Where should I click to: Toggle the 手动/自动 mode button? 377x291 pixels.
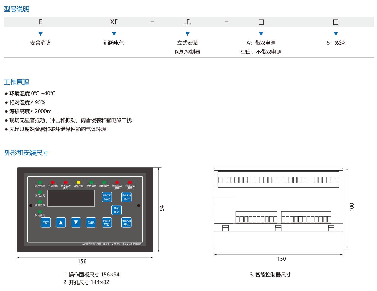tap(117, 210)
